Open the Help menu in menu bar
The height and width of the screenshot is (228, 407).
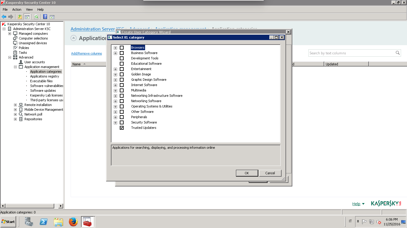click(40, 9)
